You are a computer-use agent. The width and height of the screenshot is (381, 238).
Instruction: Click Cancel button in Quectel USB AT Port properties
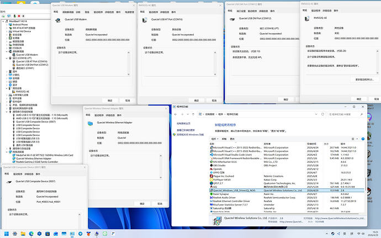coord(214,101)
